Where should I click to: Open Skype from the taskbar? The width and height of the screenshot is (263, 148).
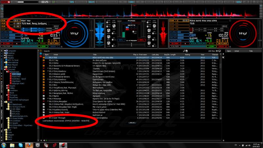(21, 145)
